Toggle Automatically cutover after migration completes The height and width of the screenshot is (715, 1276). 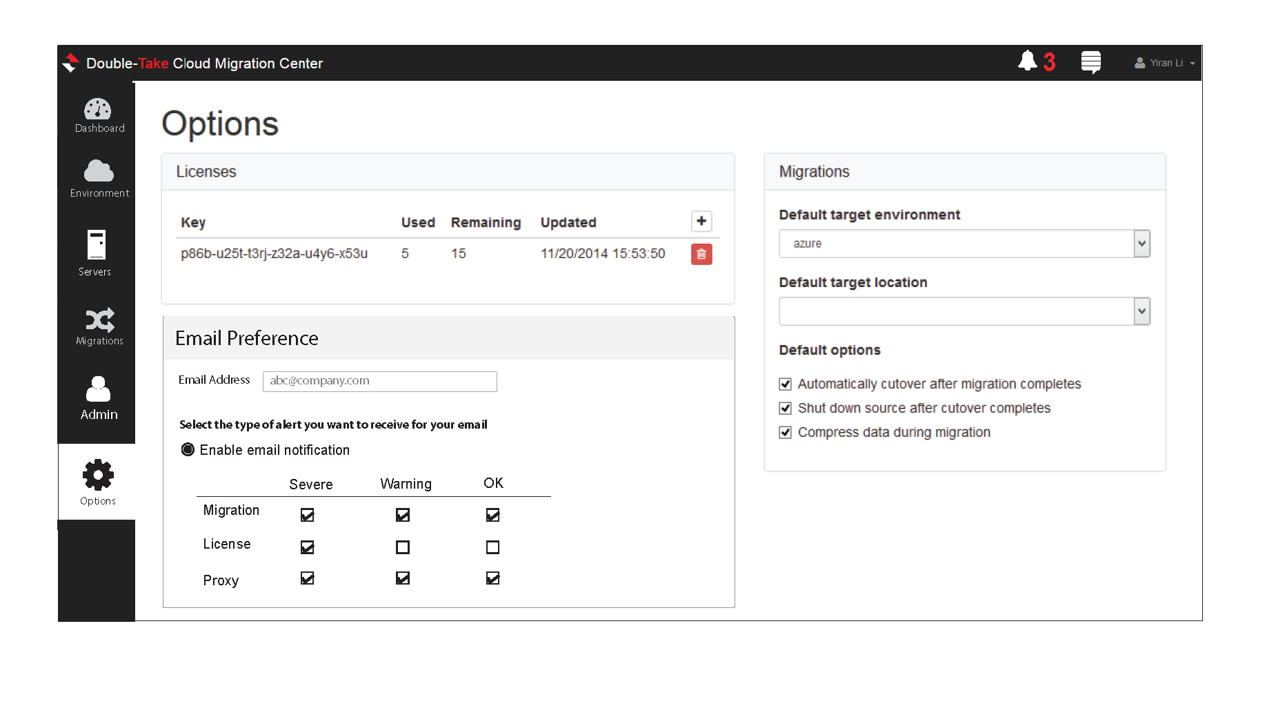(785, 384)
